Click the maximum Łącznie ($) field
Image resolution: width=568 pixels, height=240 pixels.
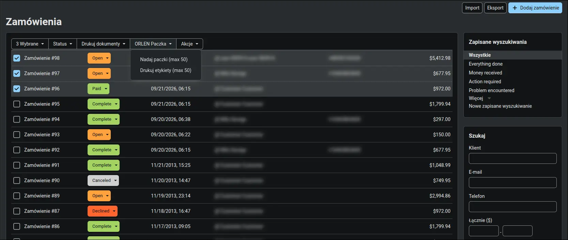tap(518, 231)
